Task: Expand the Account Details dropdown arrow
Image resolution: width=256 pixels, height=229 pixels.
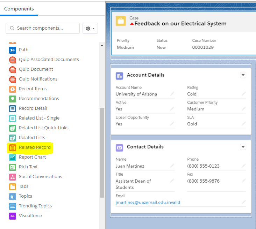Action: tap(243, 75)
